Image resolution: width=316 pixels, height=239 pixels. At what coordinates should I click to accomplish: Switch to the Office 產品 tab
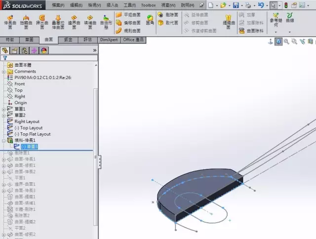coord(133,40)
